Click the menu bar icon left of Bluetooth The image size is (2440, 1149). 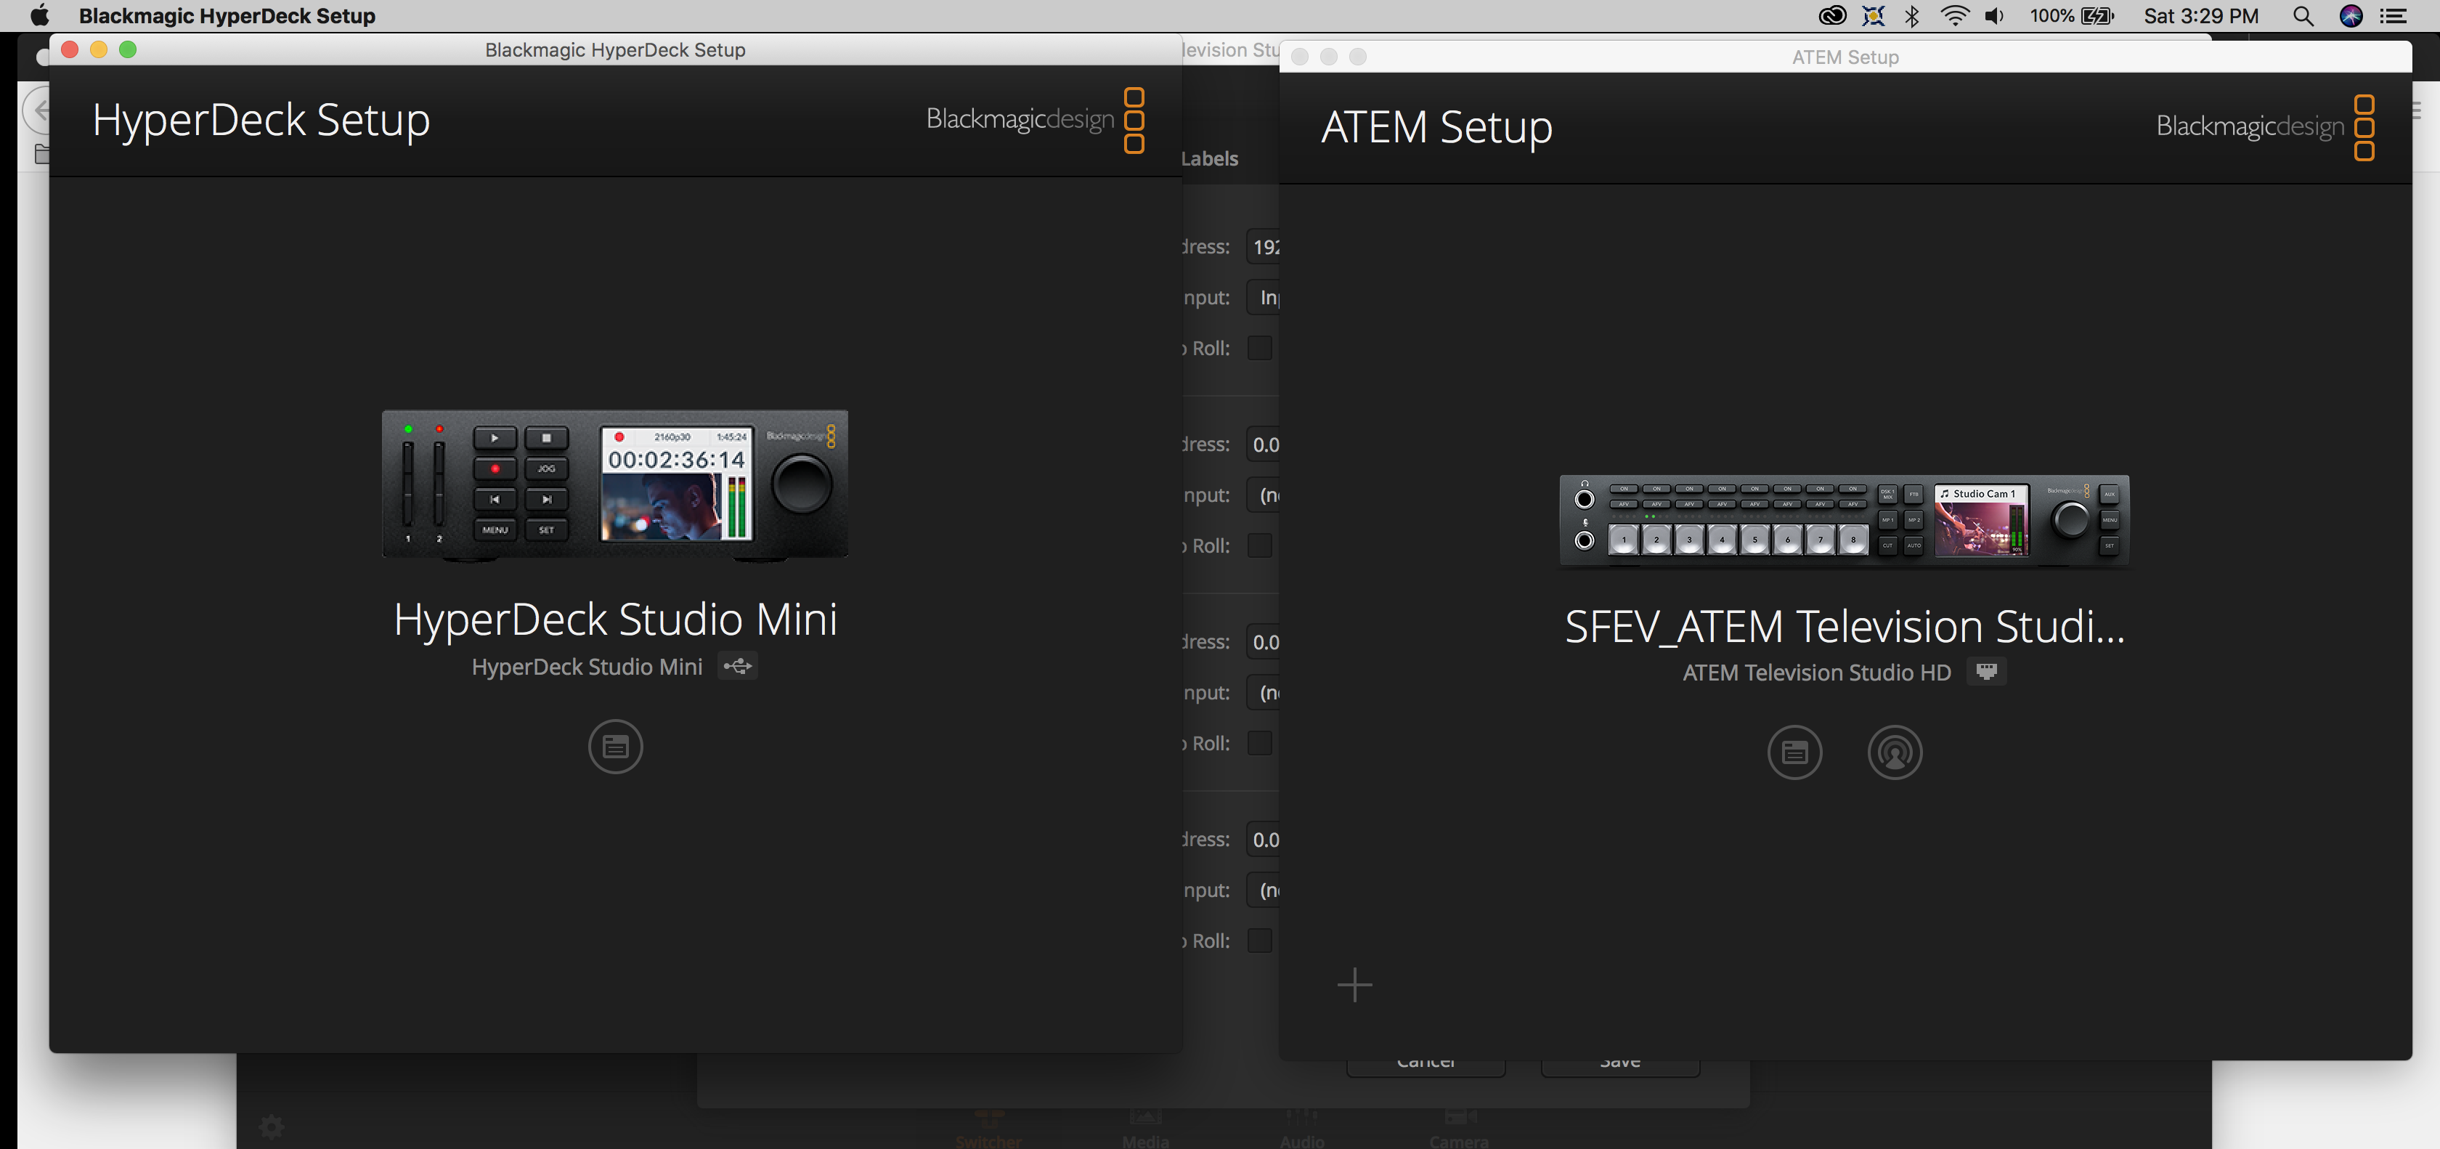(1873, 16)
